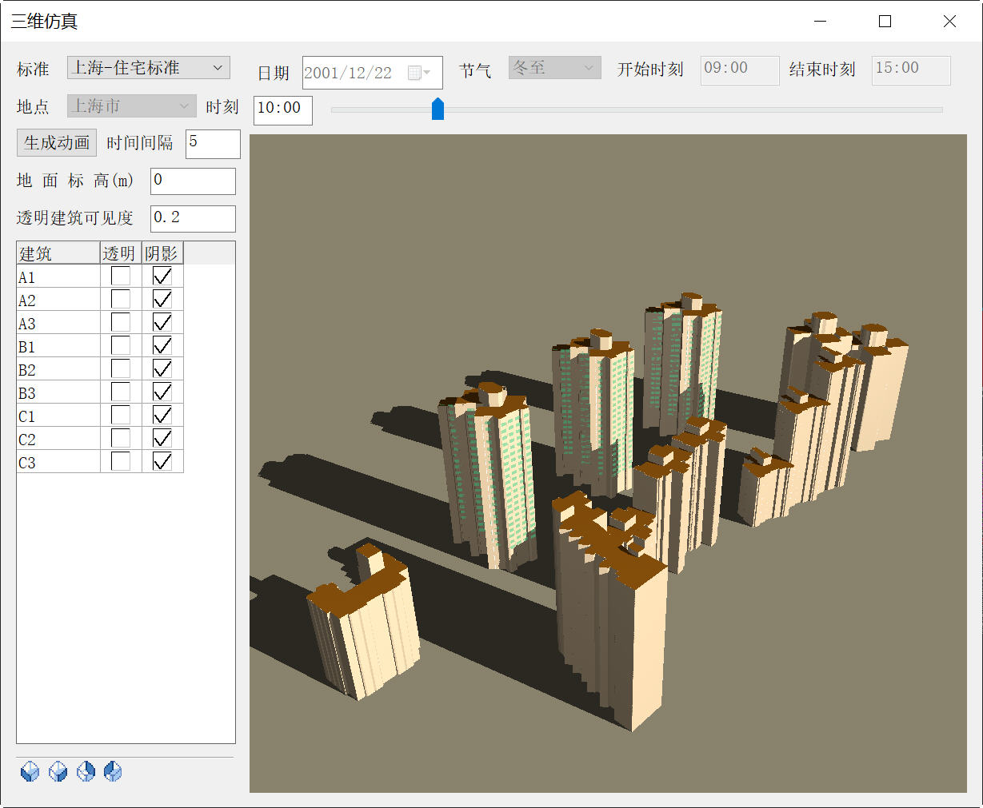Enable 透明 checkbox for building C2

click(x=121, y=439)
